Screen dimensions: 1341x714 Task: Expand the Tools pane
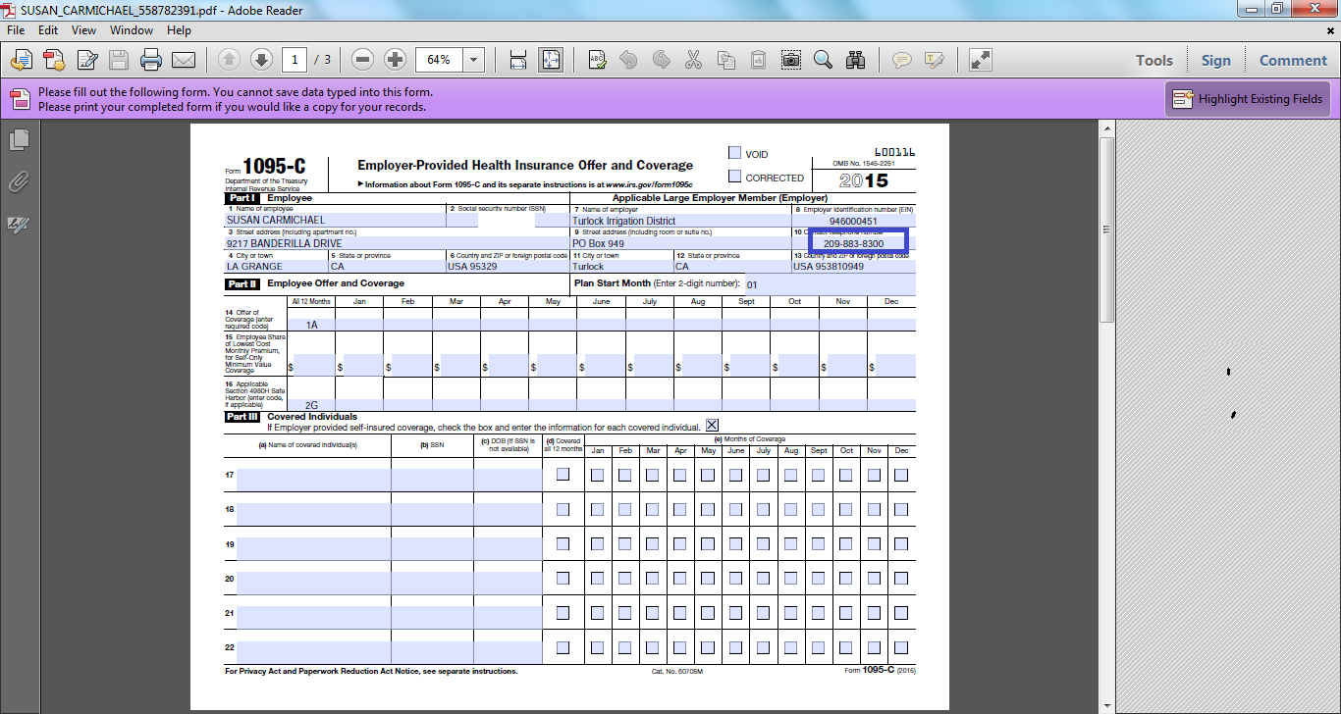tap(1154, 60)
